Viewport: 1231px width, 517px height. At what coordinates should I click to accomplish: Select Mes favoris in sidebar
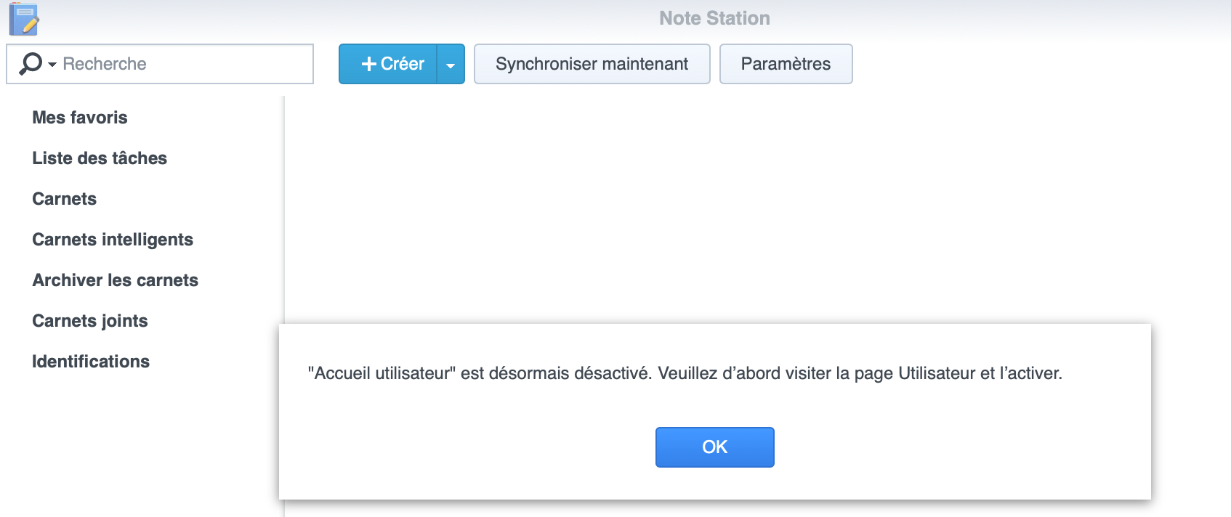(80, 118)
